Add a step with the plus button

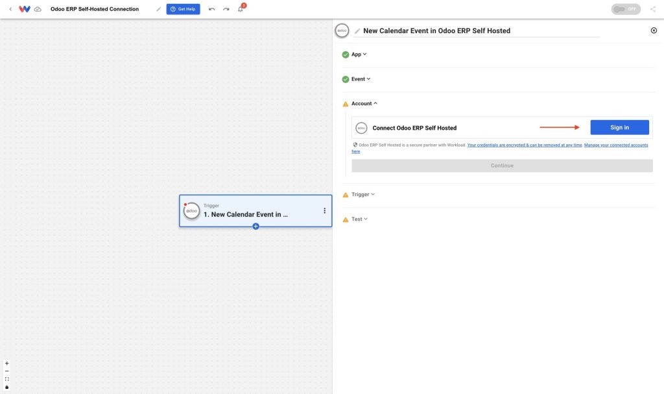pyautogui.click(x=255, y=227)
